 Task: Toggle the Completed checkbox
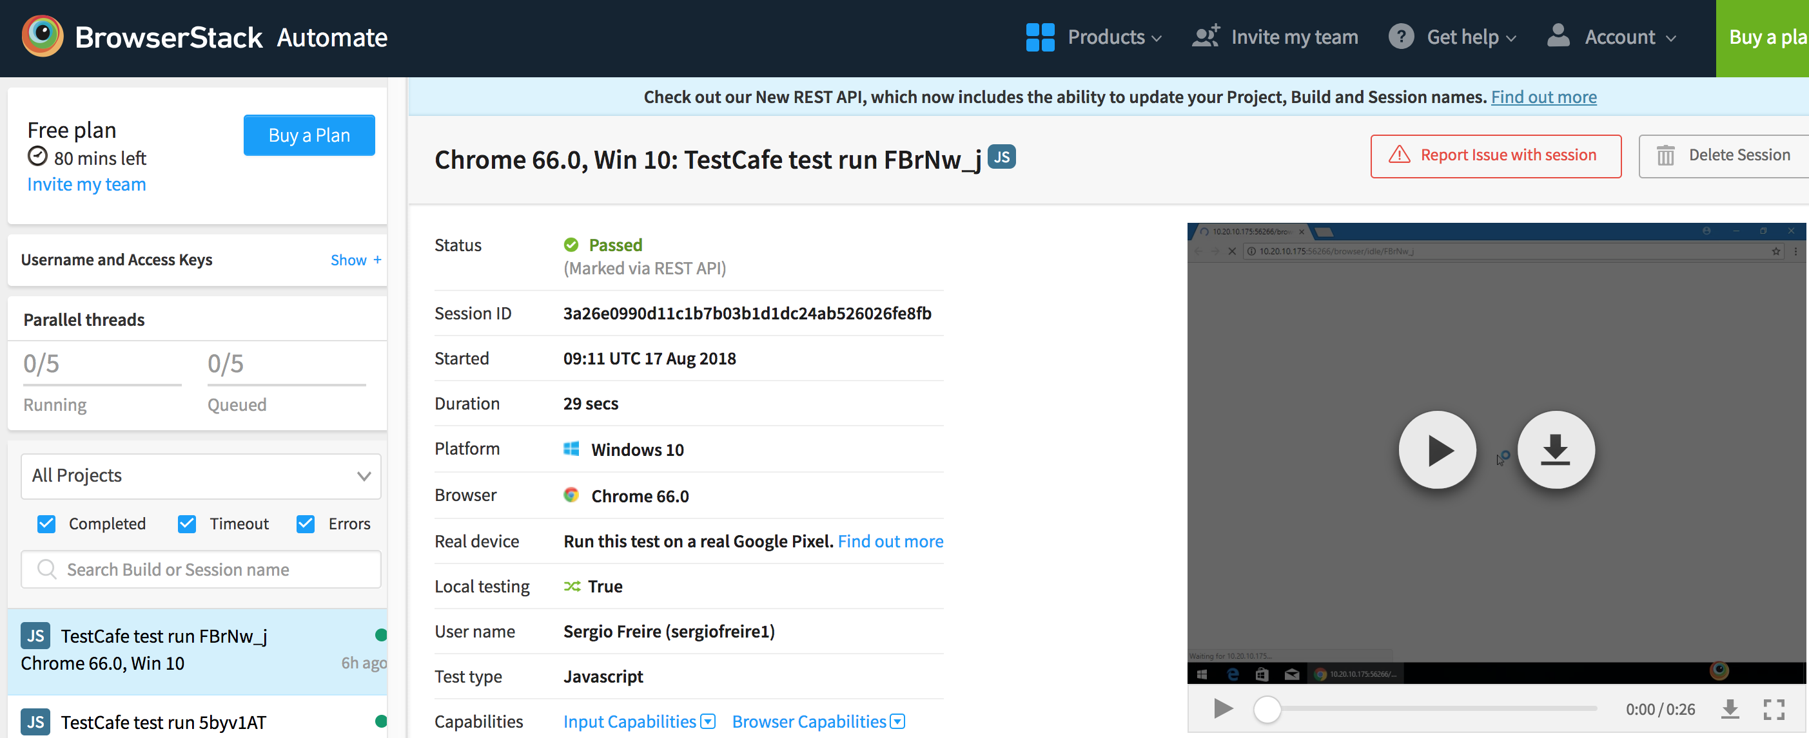(46, 524)
